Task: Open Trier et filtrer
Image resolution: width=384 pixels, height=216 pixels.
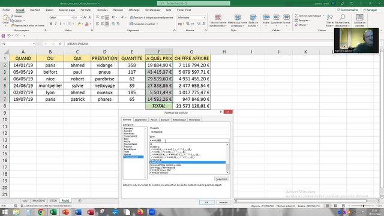Action: (x=330, y=20)
